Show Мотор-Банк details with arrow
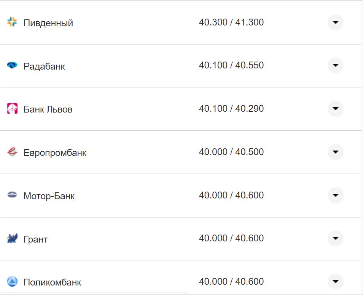Viewport: 363px width, 295px height. (x=335, y=195)
